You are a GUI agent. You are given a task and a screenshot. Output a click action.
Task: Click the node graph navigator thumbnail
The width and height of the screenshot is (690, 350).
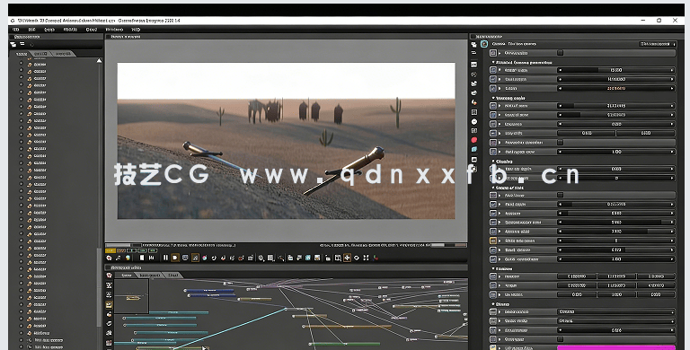coord(131,296)
